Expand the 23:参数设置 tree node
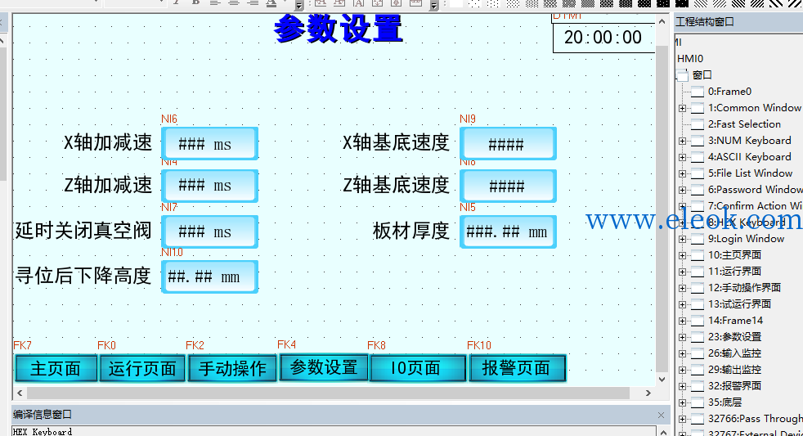Screen dimensions: 803x436 pyautogui.click(x=682, y=338)
